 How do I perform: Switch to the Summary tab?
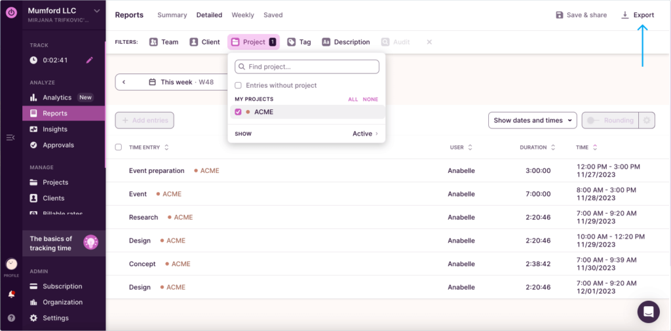pyautogui.click(x=172, y=15)
